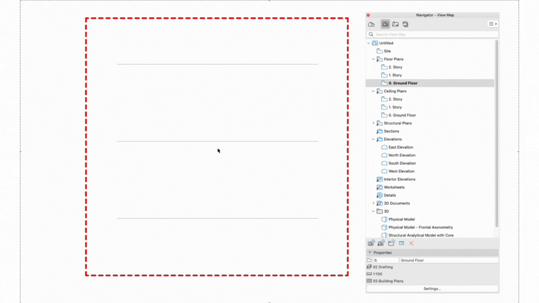
Task: Edit the view name 'Ground Floor' field
Action: 449,260
